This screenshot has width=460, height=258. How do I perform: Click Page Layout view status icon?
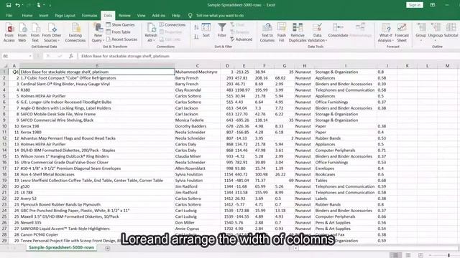pos(408,255)
